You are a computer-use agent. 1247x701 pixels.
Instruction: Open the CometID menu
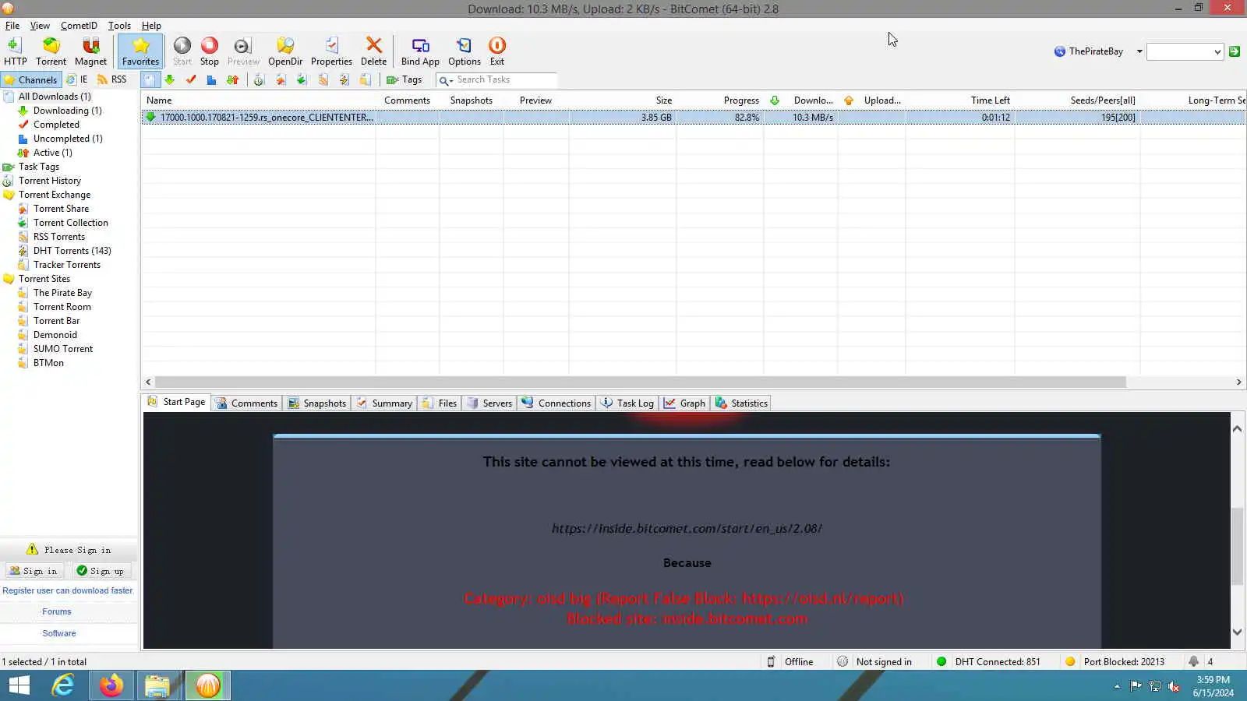(79, 26)
